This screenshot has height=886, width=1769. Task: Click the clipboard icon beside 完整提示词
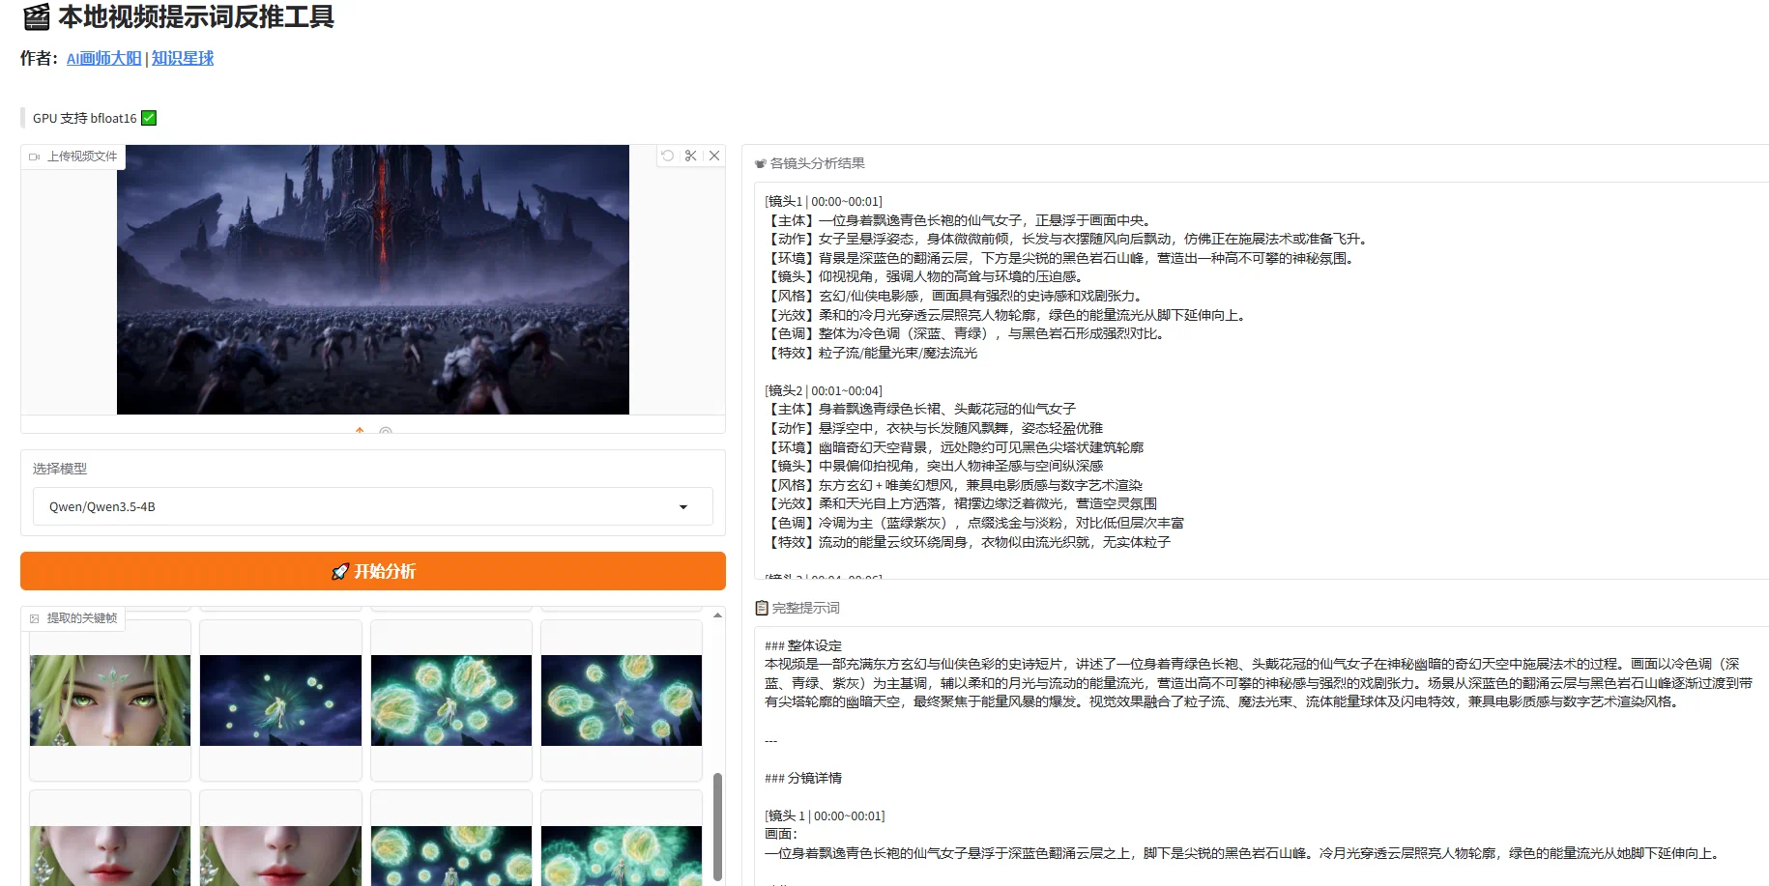[x=762, y=608]
